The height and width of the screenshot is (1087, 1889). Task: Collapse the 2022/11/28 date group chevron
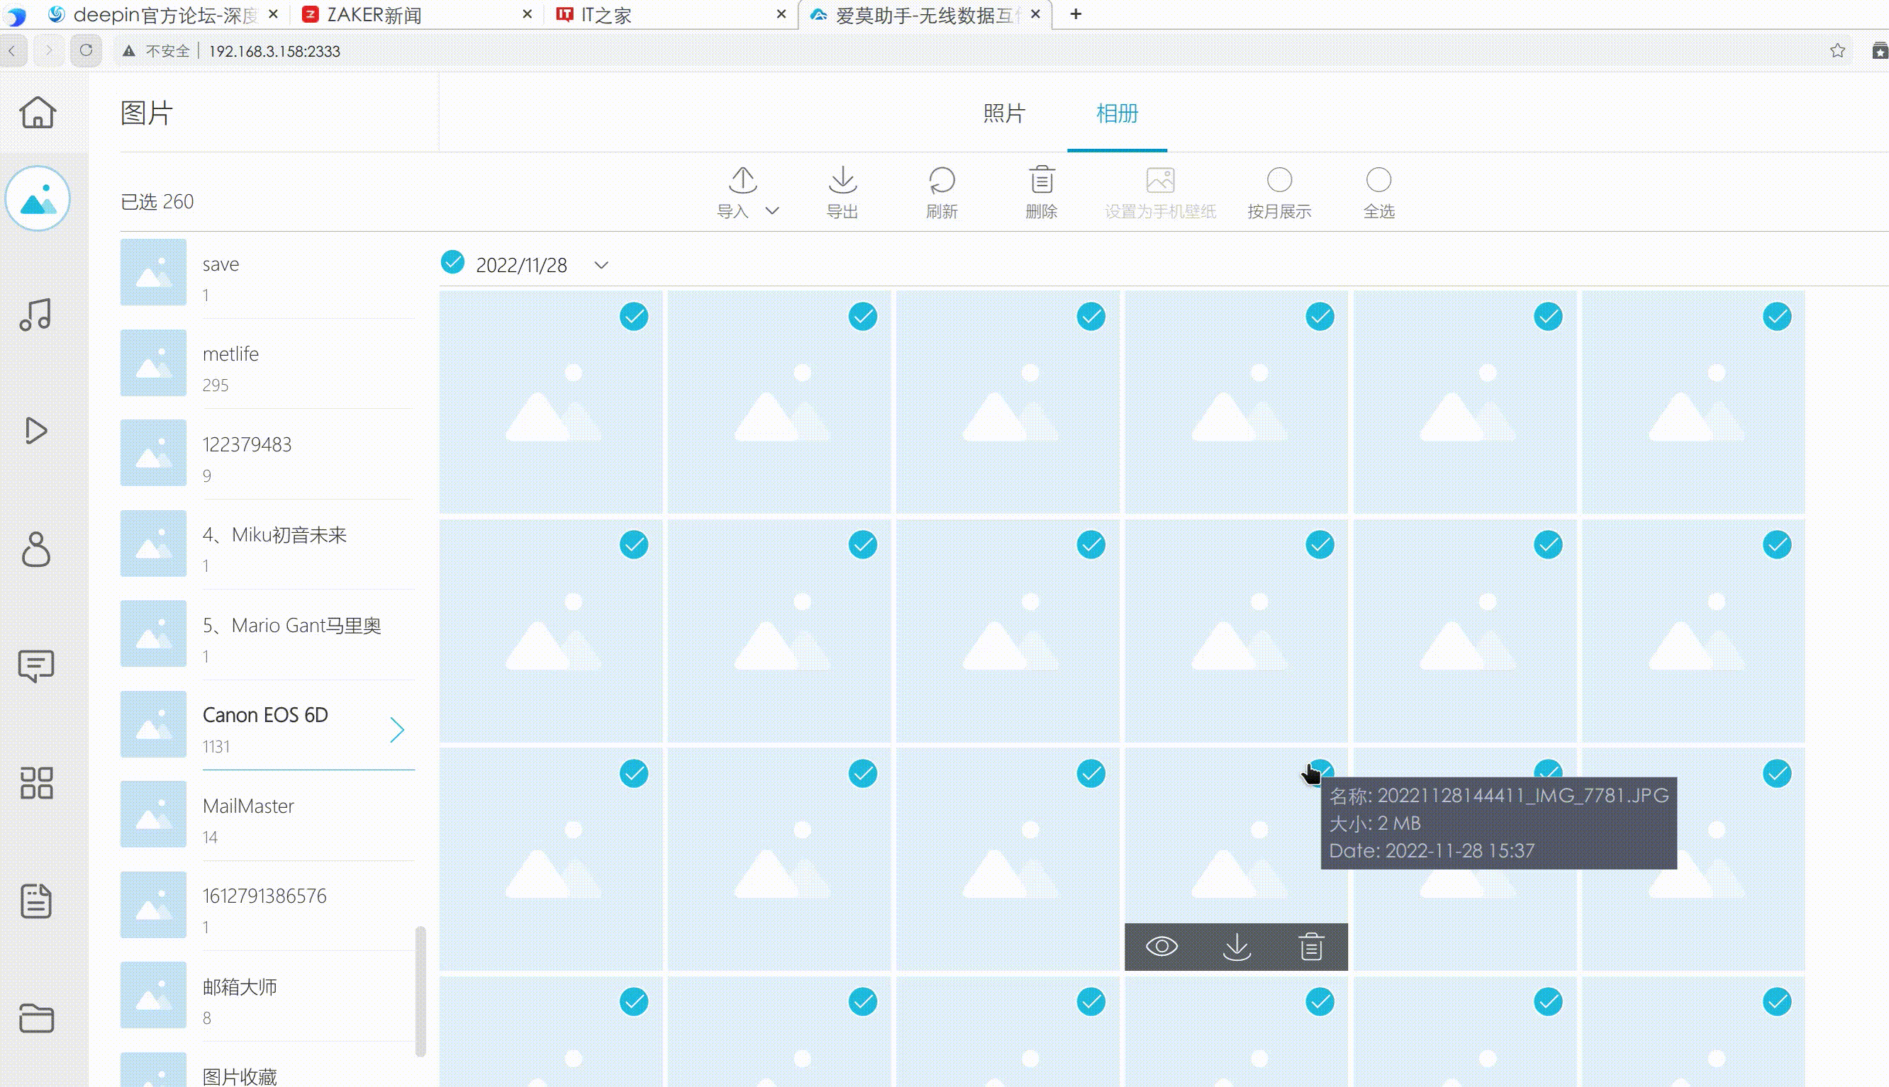[x=601, y=265]
